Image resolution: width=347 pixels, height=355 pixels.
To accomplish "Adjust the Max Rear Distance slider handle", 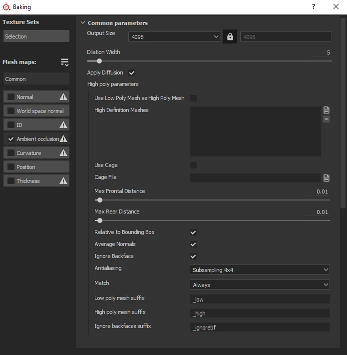I will coord(100,220).
